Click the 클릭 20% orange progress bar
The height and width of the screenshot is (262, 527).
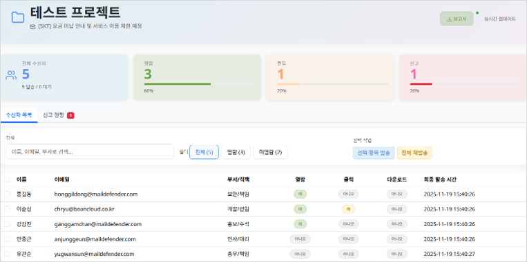coord(333,84)
